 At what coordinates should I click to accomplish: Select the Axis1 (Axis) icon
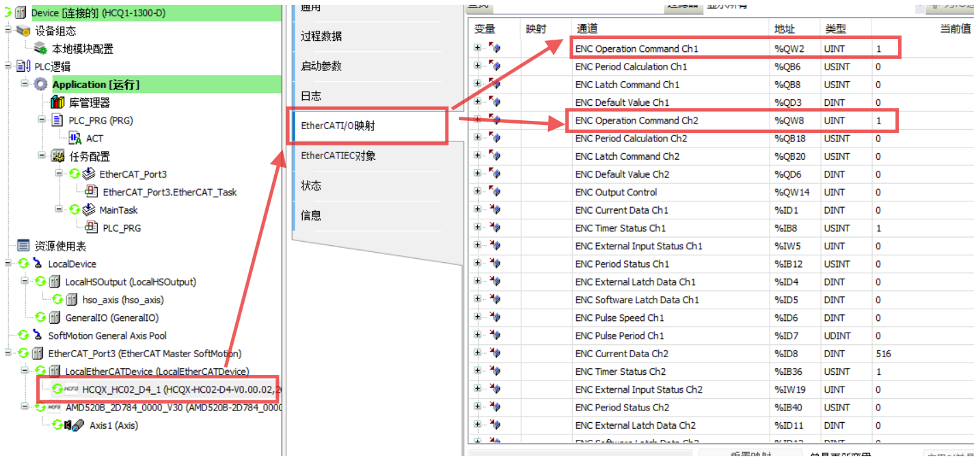pos(77,425)
